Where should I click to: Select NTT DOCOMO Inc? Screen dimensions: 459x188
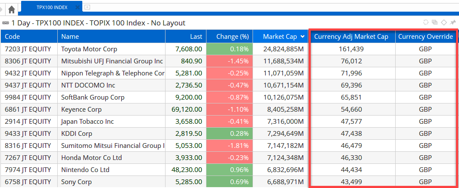(88, 85)
